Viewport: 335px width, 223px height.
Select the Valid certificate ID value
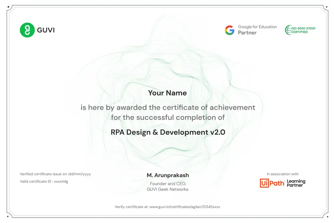[x=44, y=182]
